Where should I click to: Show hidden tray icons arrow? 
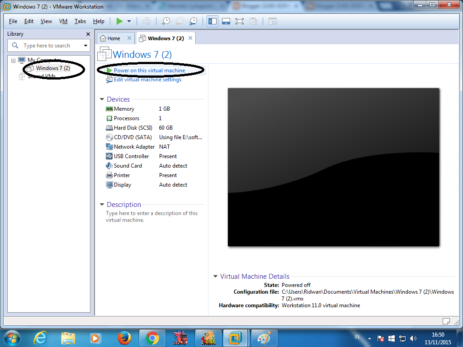[369, 338]
